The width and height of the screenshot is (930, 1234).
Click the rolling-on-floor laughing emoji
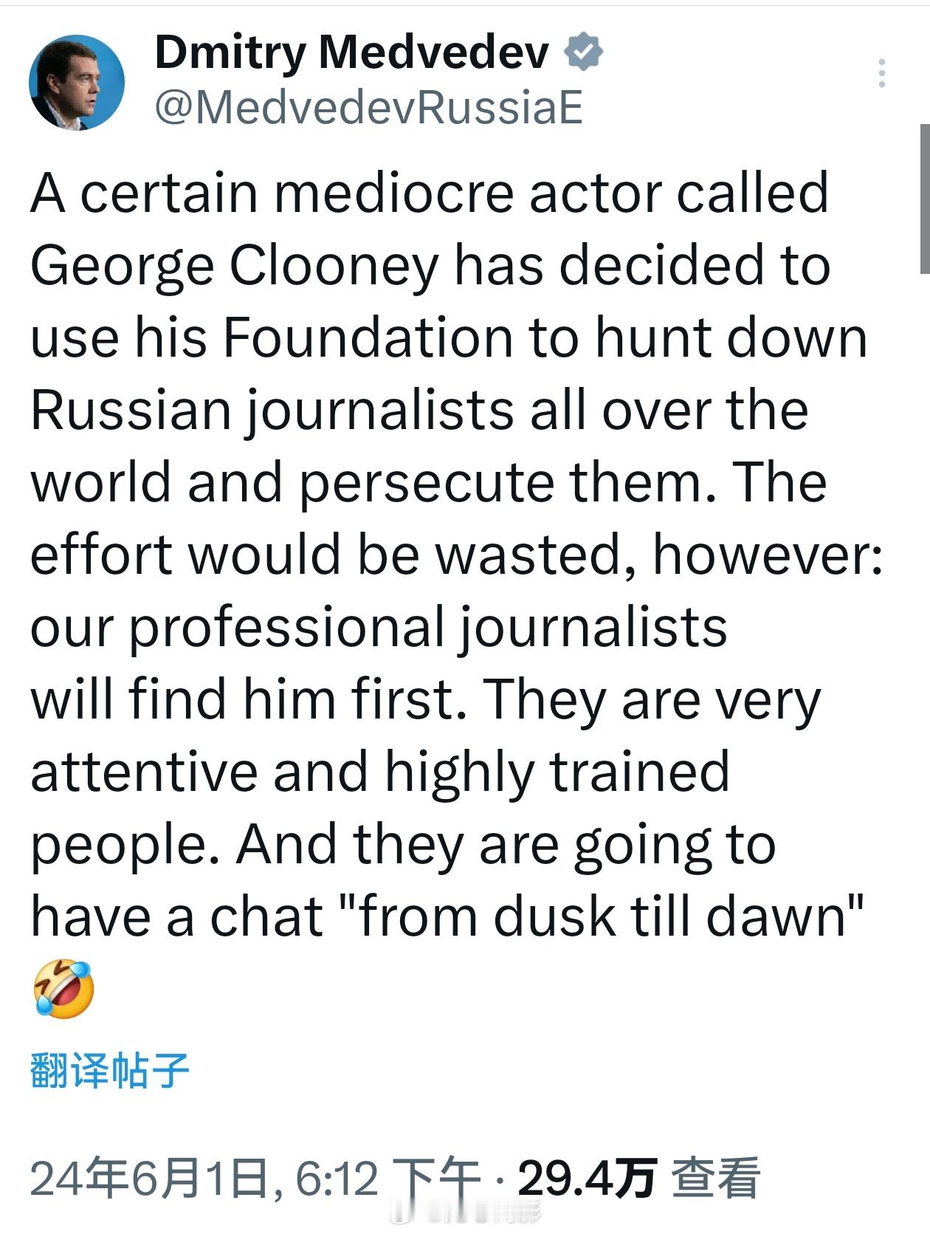click(x=64, y=989)
